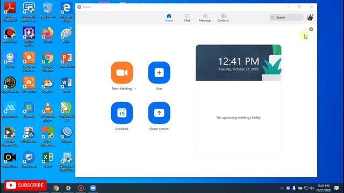344x193 pixels.
Task: Select the Screenshot desktop shortcut
Action: [x=29, y=85]
